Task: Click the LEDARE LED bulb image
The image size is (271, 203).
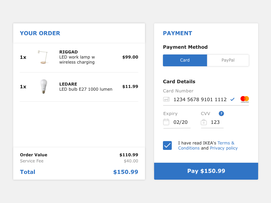Action: click(43, 87)
